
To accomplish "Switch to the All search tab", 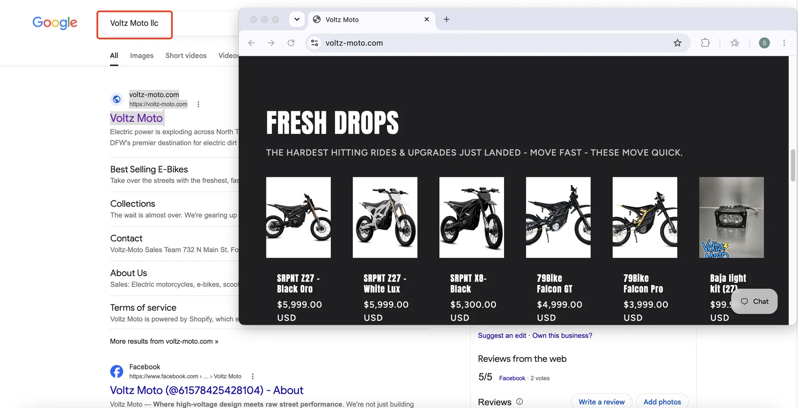I will [x=114, y=56].
